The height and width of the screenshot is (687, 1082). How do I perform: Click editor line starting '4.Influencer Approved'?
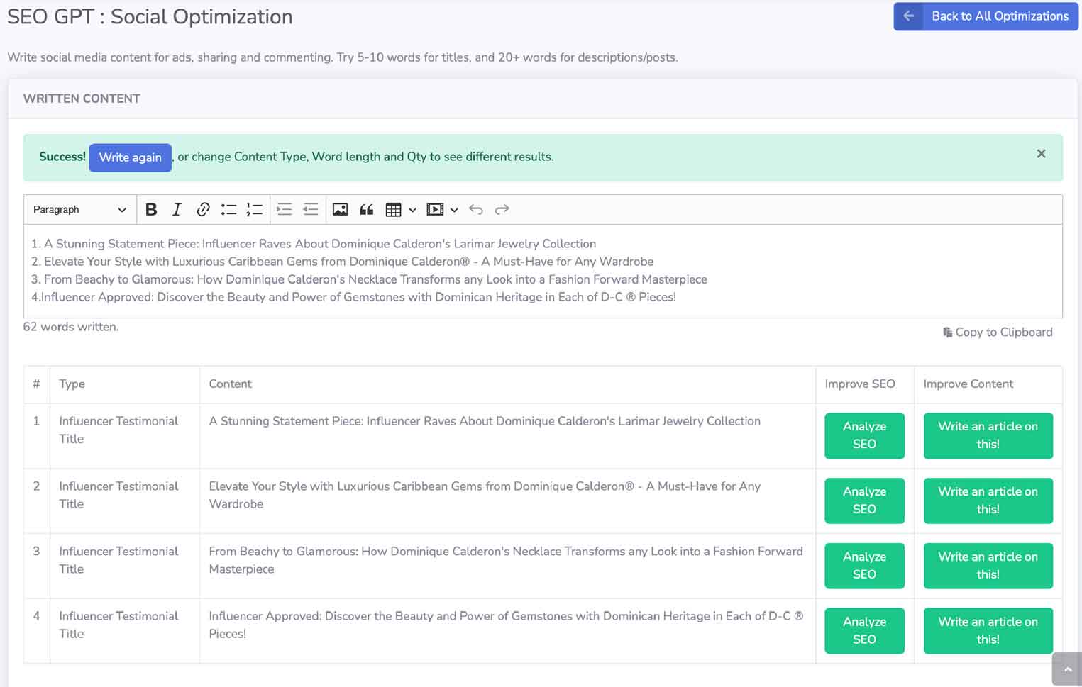point(353,297)
